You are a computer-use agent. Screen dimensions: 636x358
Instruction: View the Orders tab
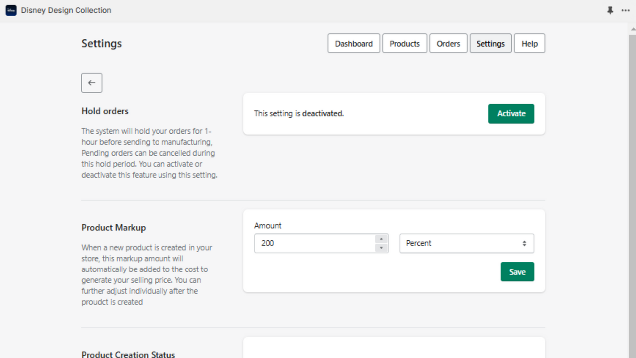coord(448,43)
